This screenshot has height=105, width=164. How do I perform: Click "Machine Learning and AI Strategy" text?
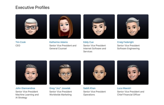click(x=27, y=96)
